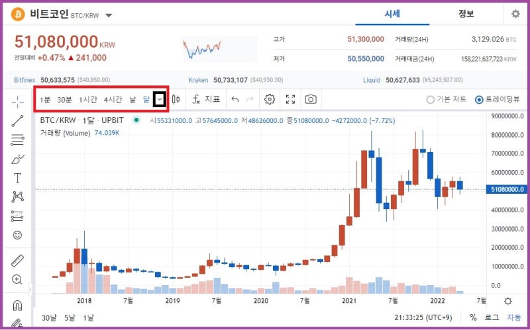530x330 pixels.
Task: Open the page settings gear top right
Action: click(515, 14)
